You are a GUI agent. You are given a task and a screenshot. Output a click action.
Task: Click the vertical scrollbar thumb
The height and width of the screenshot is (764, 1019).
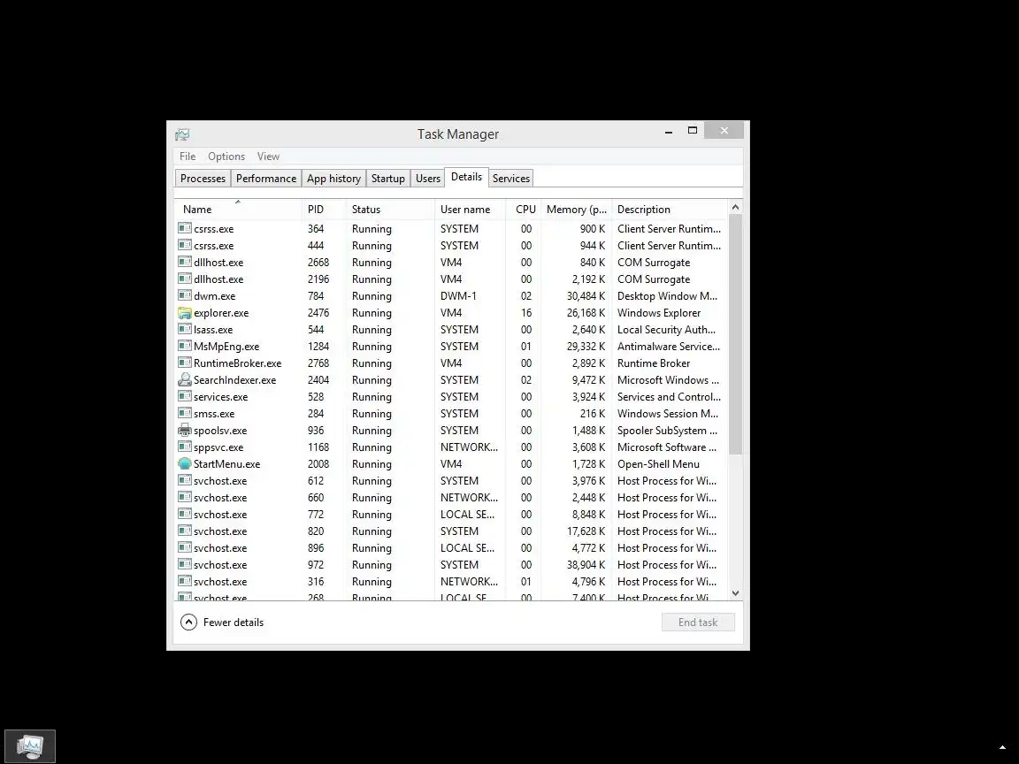[x=736, y=334]
